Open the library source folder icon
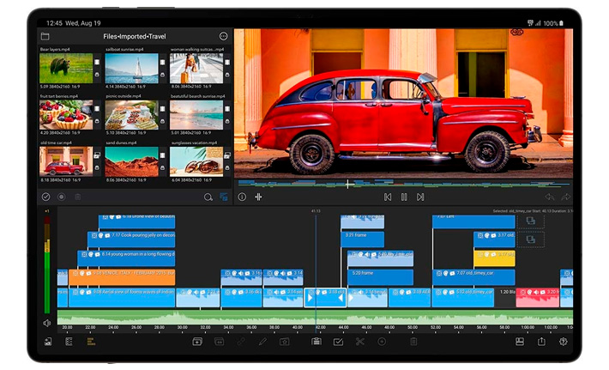Viewport: 609px width, 370px height. [x=45, y=37]
